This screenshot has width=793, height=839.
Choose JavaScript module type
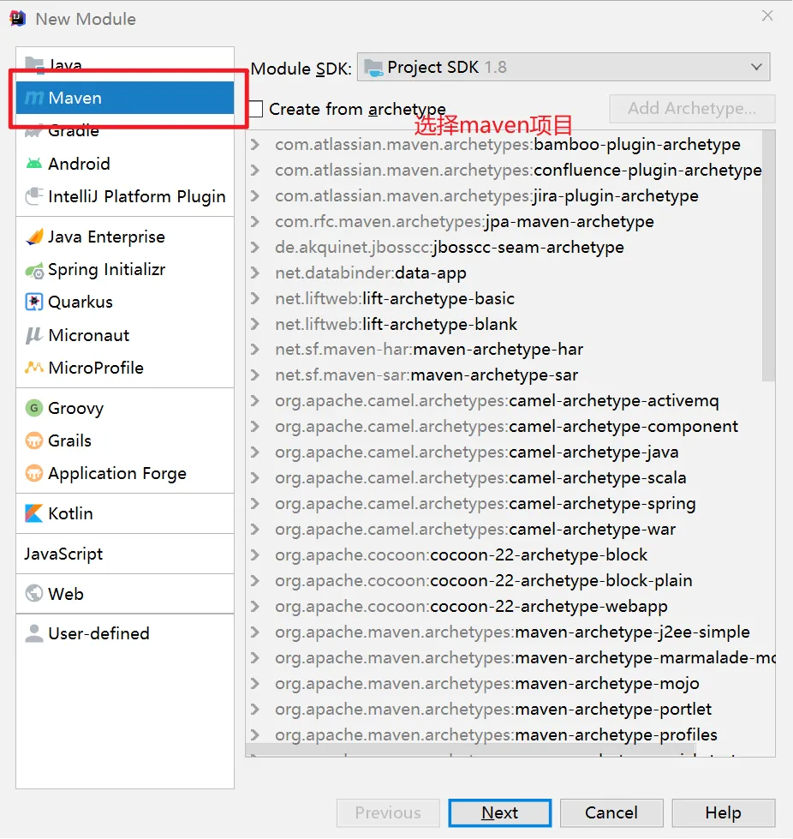(125, 554)
